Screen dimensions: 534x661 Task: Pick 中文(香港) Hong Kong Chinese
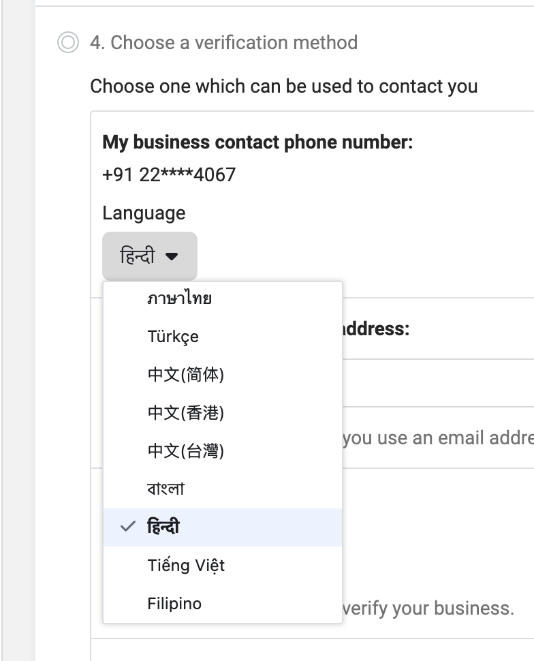click(185, 413)
